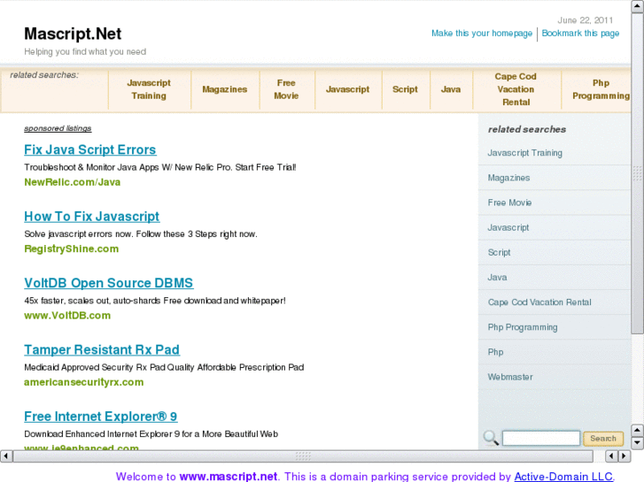644x482 pixels.
Task: Open Java in the sidebar related searches
Action: [497, 278]
